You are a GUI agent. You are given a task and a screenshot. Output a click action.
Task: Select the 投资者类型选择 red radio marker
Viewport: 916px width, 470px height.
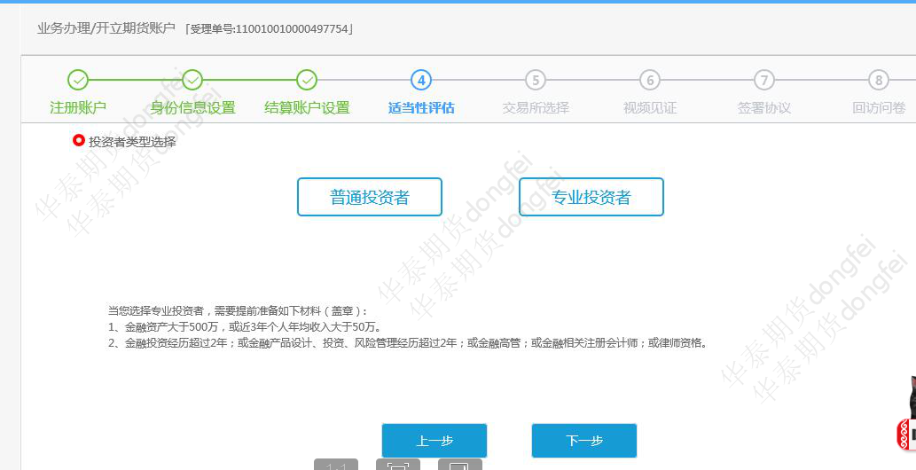[79, 140]
